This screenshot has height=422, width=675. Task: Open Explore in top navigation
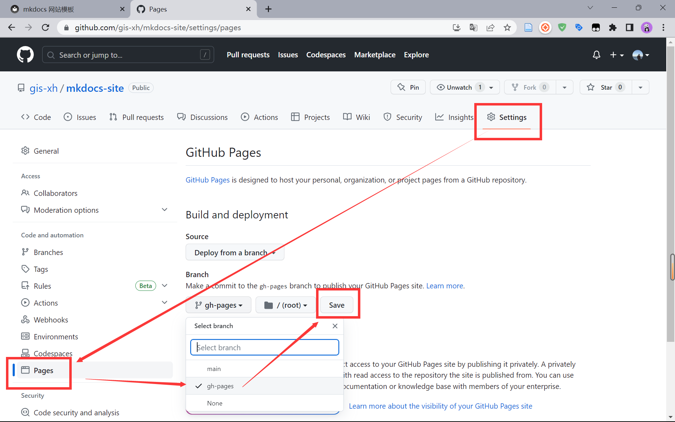(x=416, y=55)
